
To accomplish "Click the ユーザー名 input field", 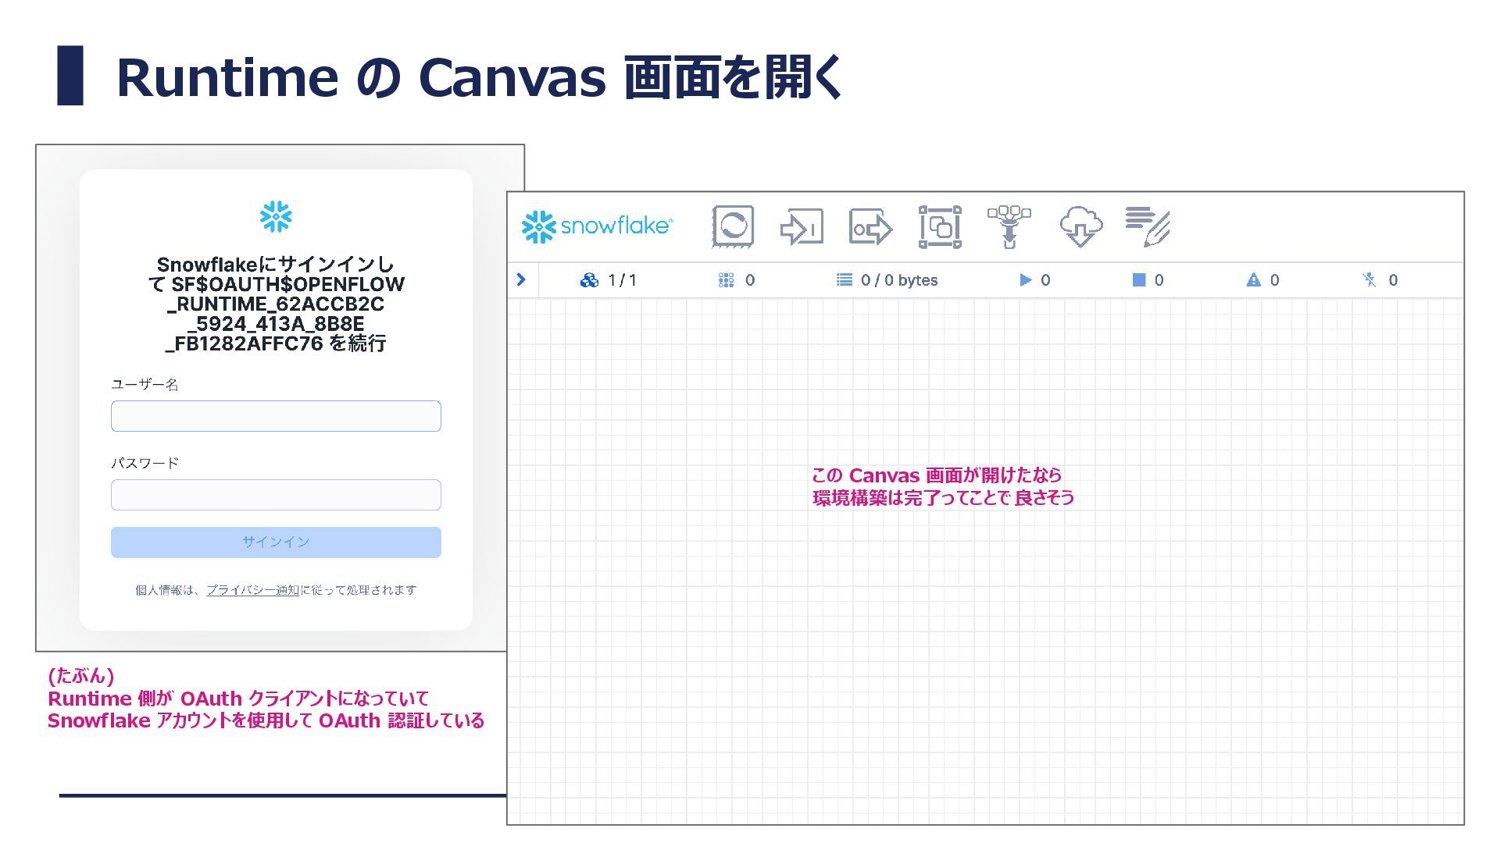I will [276, 416].
